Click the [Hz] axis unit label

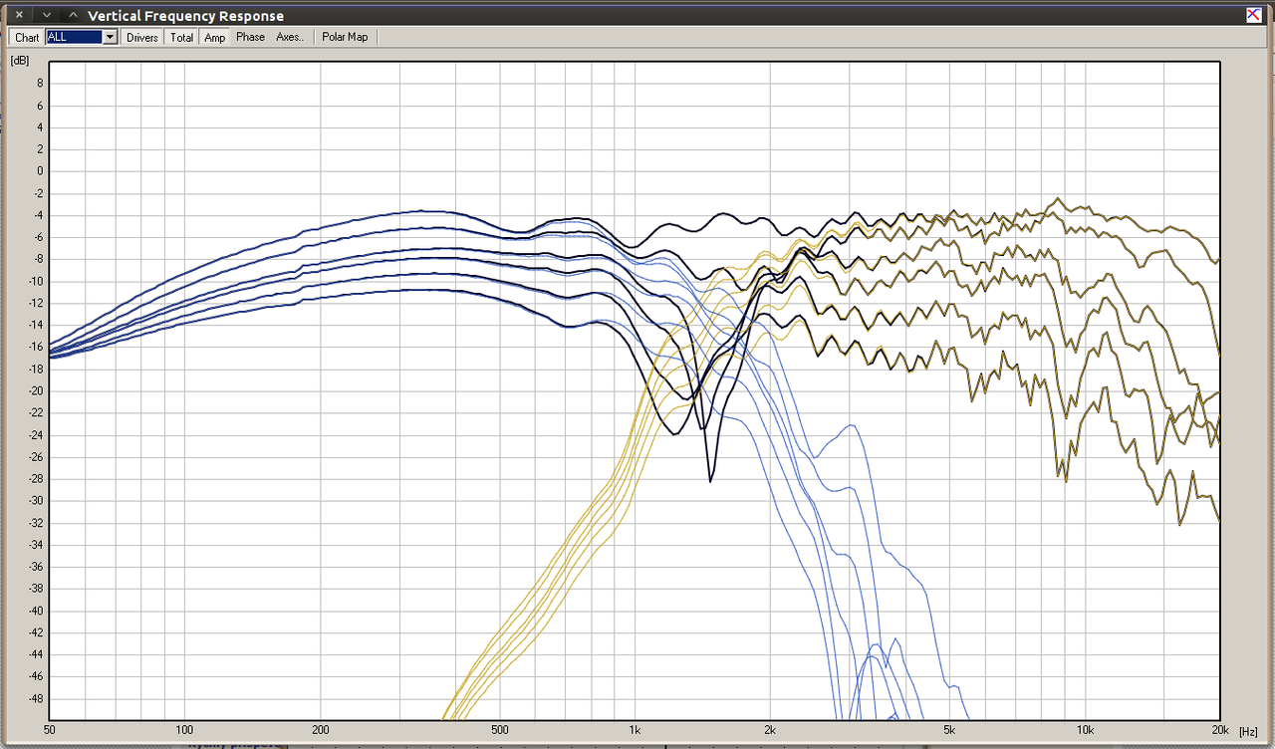1250,732
